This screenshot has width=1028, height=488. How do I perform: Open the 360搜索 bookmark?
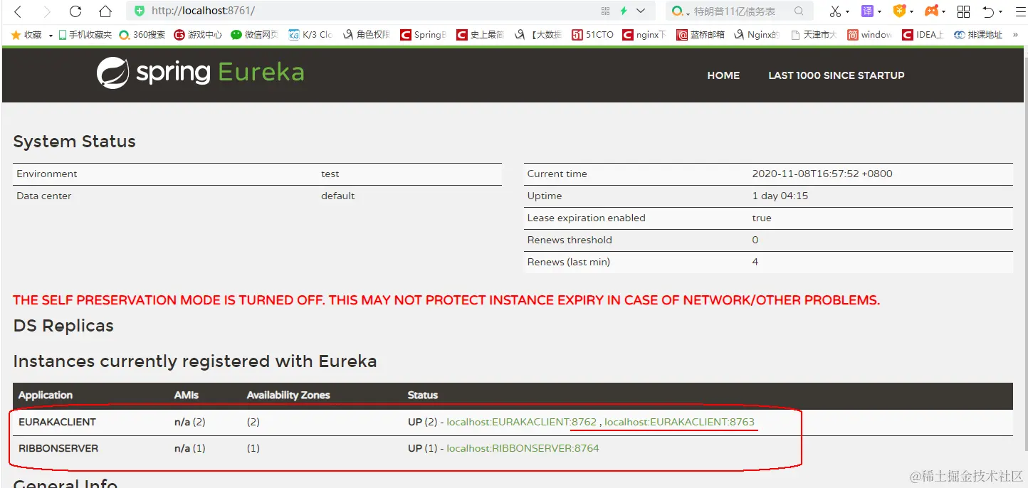(x=142, y=34)
